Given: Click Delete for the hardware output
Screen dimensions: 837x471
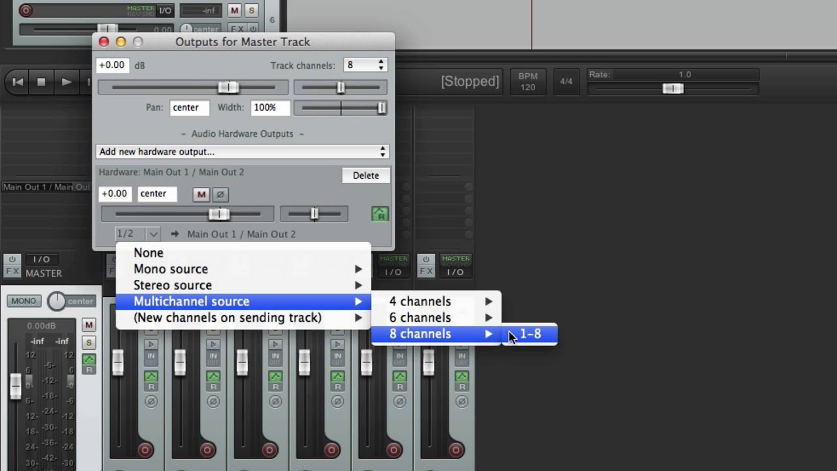Looking at the screenshot, I should [366, 175].
